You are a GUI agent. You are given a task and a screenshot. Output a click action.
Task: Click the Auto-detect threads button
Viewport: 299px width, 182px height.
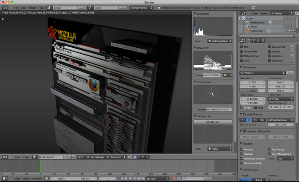(x=246, y=180)
